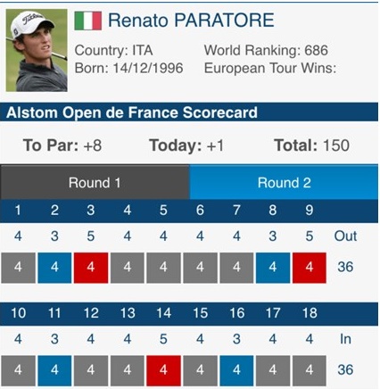Image resolution: width=380 pixels, height=389 pixels.
Task: Click the red score box on hole 14
Action: pos(163,370)
